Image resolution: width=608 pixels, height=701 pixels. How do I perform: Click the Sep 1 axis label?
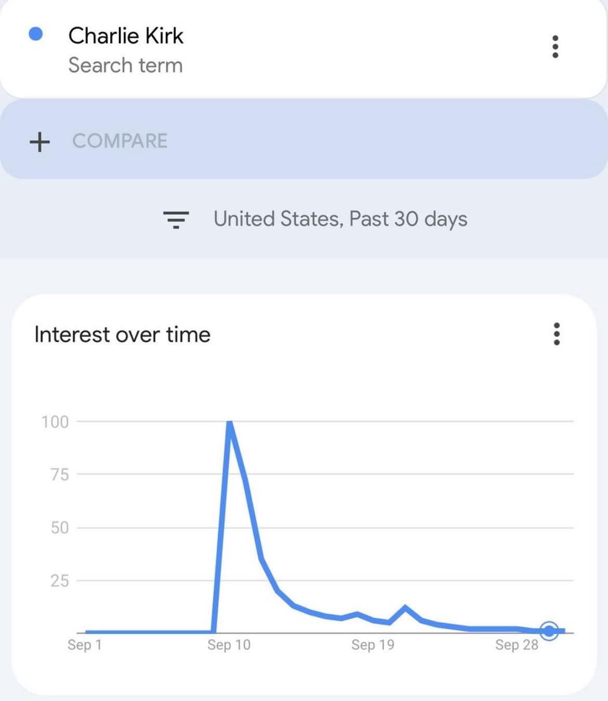(85, 645)
